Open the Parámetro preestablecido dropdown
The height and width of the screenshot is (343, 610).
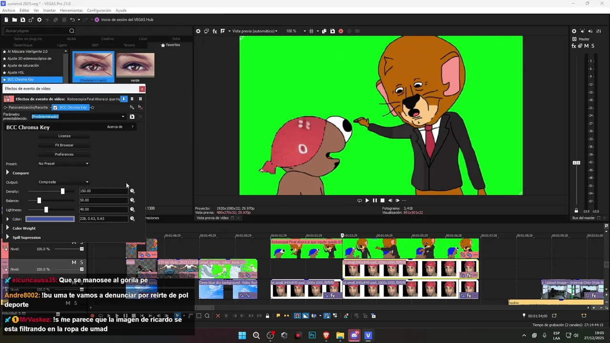point(123,117)
